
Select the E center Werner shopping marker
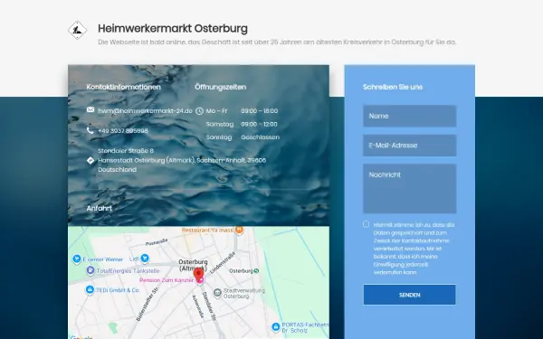(x=77, y=259)
